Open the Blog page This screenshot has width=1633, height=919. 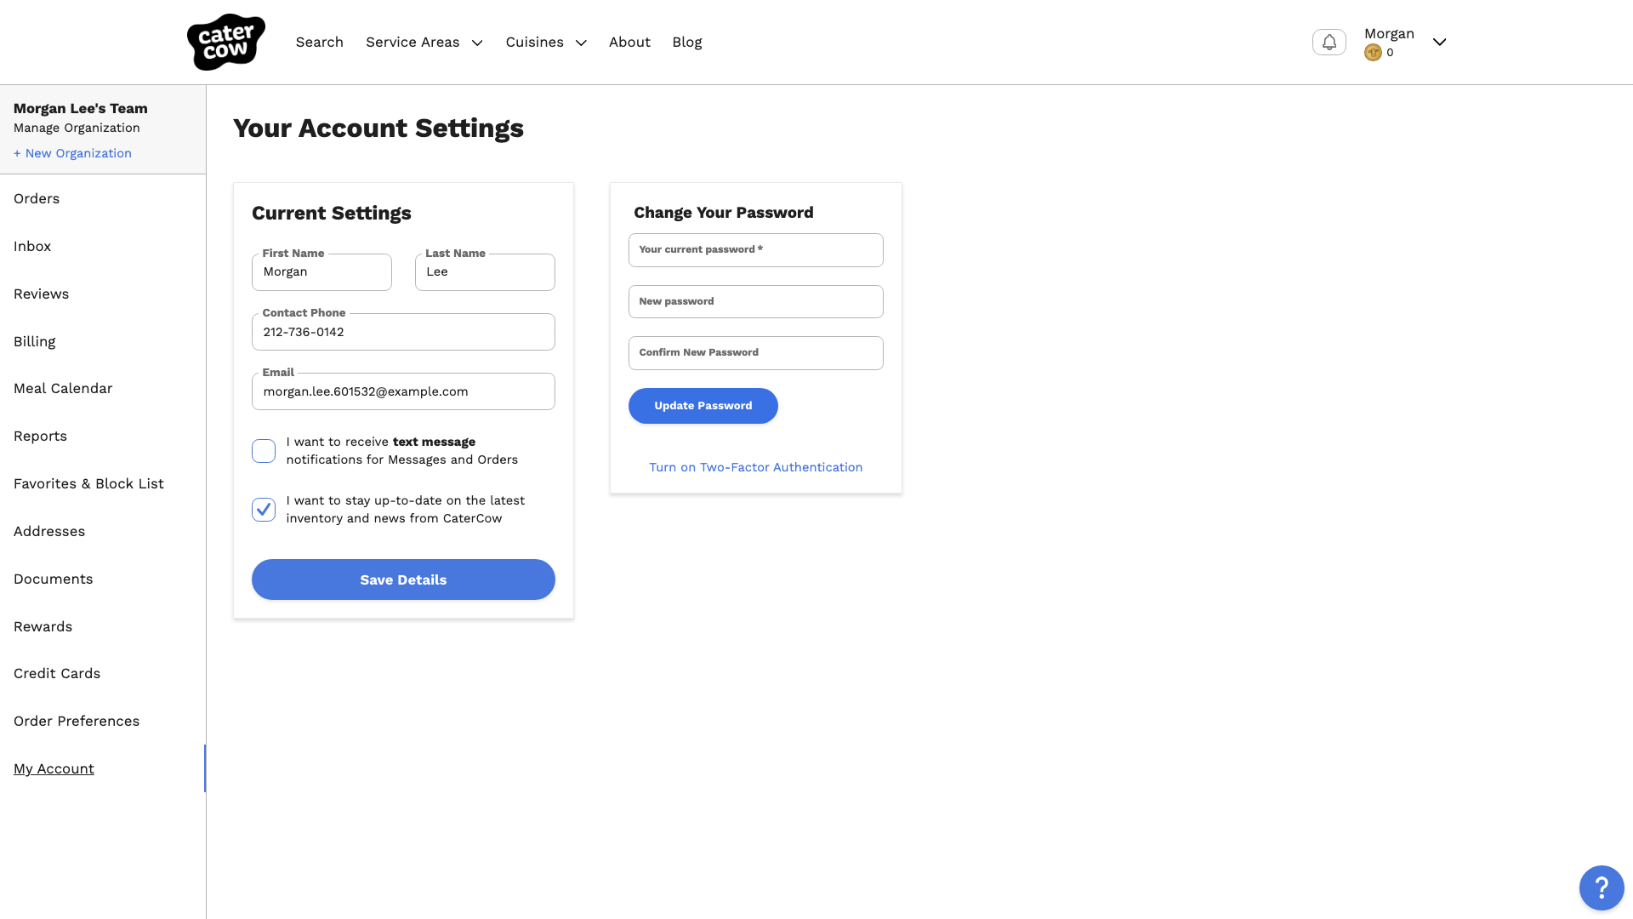687,43
